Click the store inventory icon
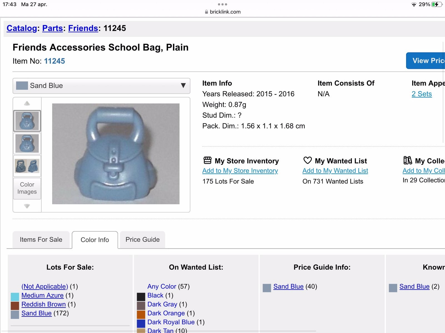 coord(207,160)
